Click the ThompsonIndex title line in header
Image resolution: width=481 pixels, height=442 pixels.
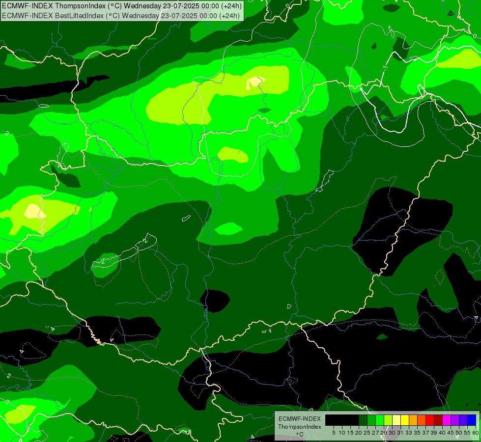122,5
